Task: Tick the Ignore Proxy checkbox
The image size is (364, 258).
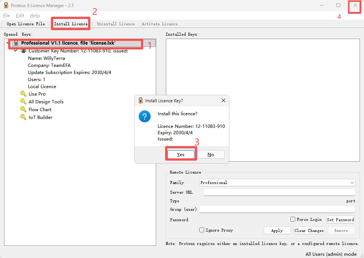Action: point(202,230)
